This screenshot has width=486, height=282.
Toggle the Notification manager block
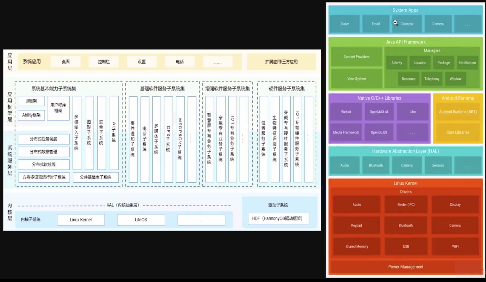[467, 62]
